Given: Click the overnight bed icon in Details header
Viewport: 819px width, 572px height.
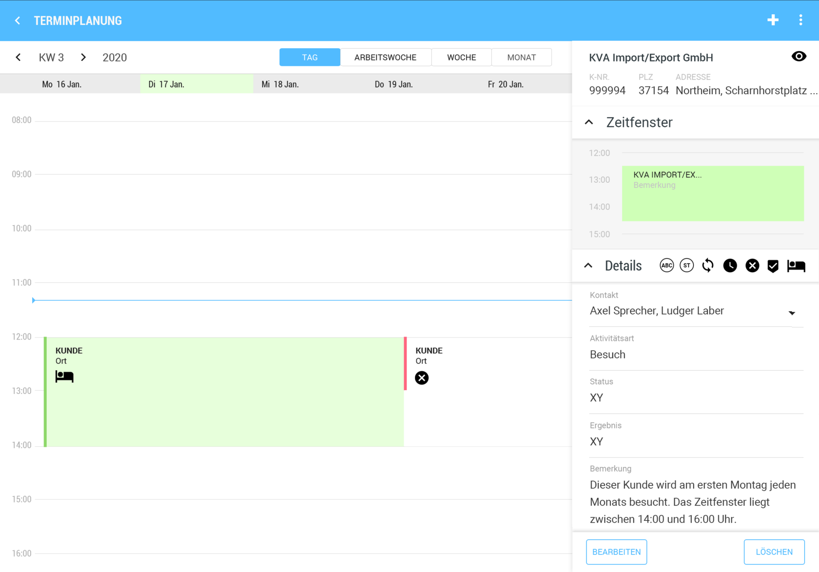Looking at the screenshot, I should click(x=796, y=266).
